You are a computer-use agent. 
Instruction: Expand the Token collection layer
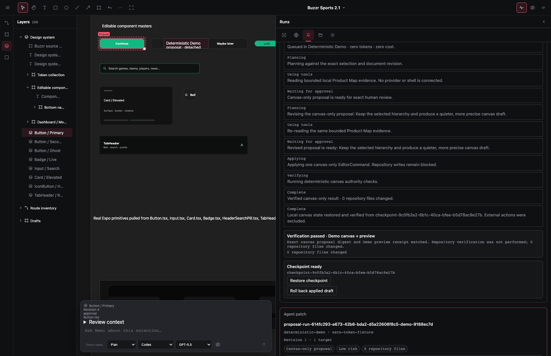(28, 75)
